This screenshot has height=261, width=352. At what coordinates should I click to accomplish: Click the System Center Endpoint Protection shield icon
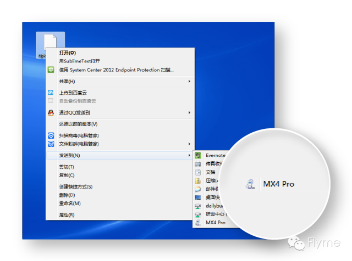tap(51, 70)
